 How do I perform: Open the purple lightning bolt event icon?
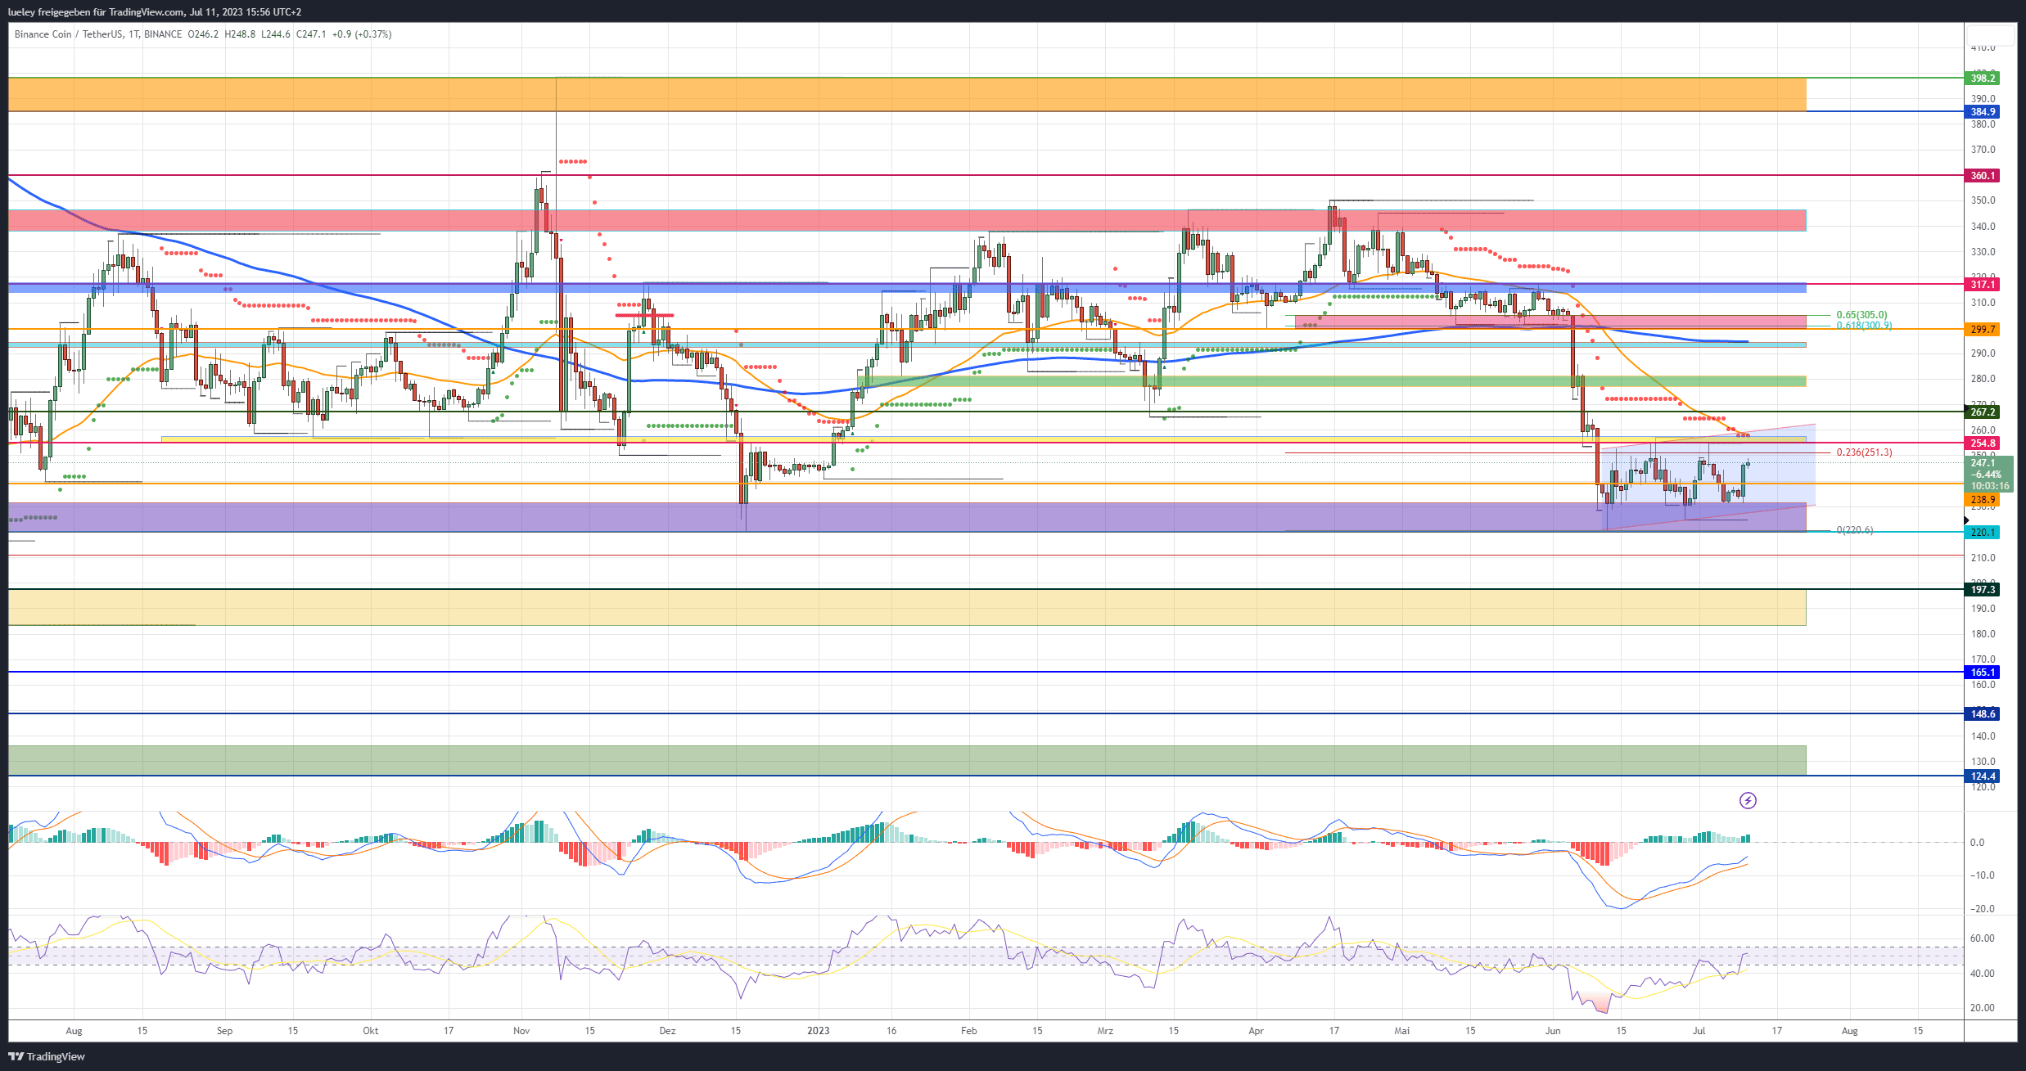(1748, 800)
